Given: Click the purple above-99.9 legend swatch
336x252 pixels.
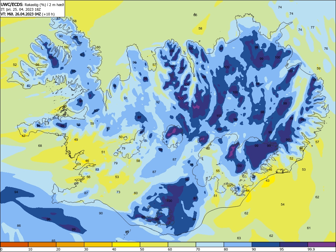Looking at the screenshot, I should pos(322,245).
